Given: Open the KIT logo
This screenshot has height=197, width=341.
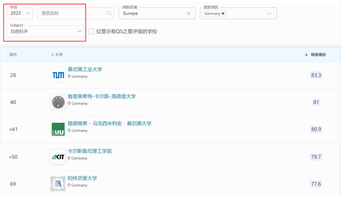Looking at the screenshot, I should 58,157.
